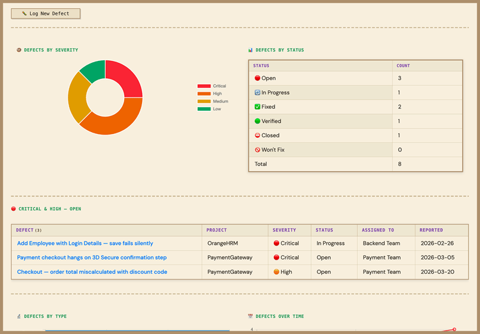Click the Open count value 3

click(x=399, y=78)
